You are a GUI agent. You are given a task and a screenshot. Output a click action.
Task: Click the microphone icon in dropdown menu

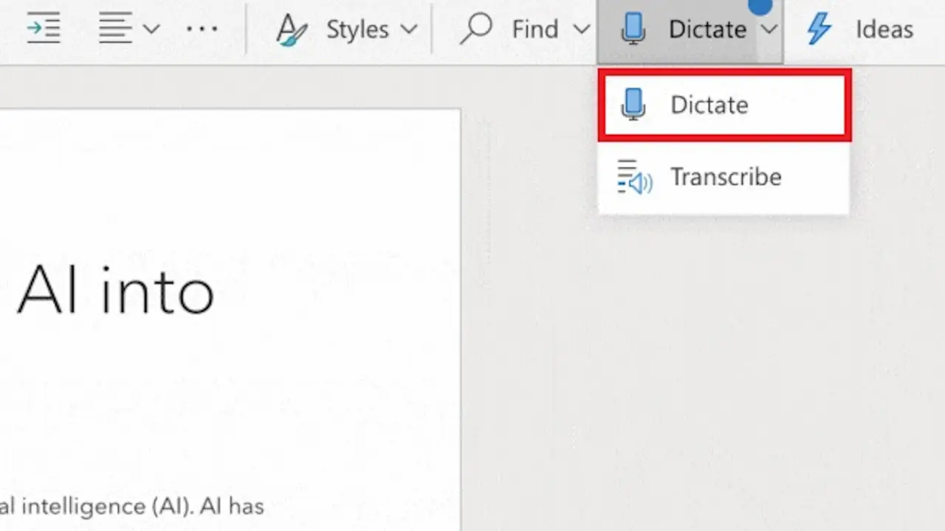pyautogui.click(x=633, y=105)
